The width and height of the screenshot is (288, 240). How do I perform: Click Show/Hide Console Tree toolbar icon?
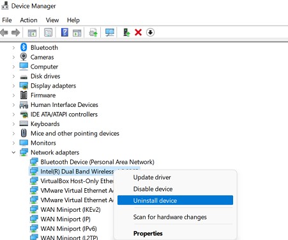(32, 33)
